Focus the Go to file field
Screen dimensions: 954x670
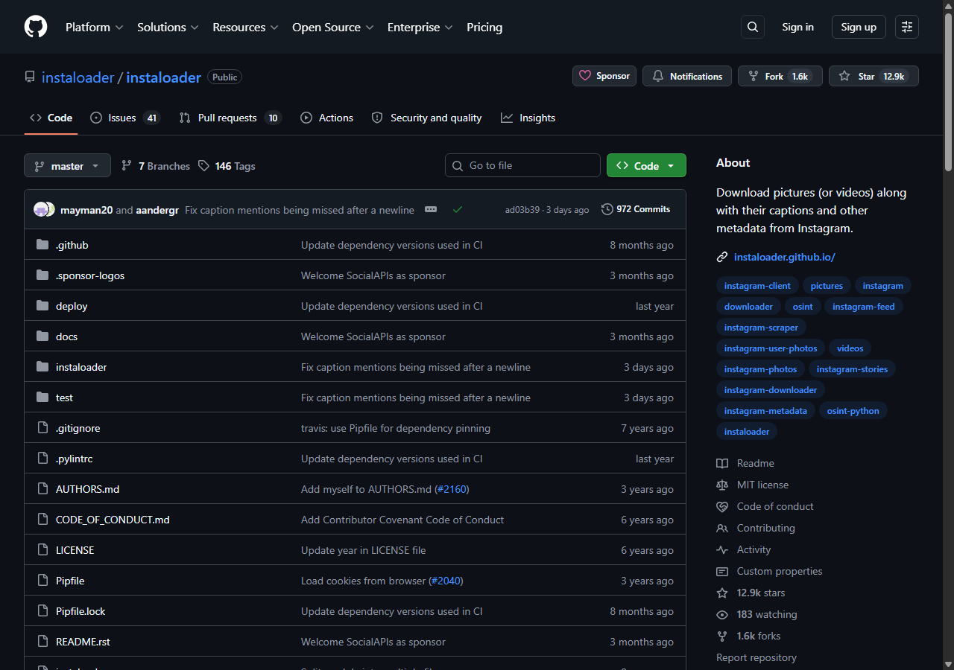tap(522, 165)
